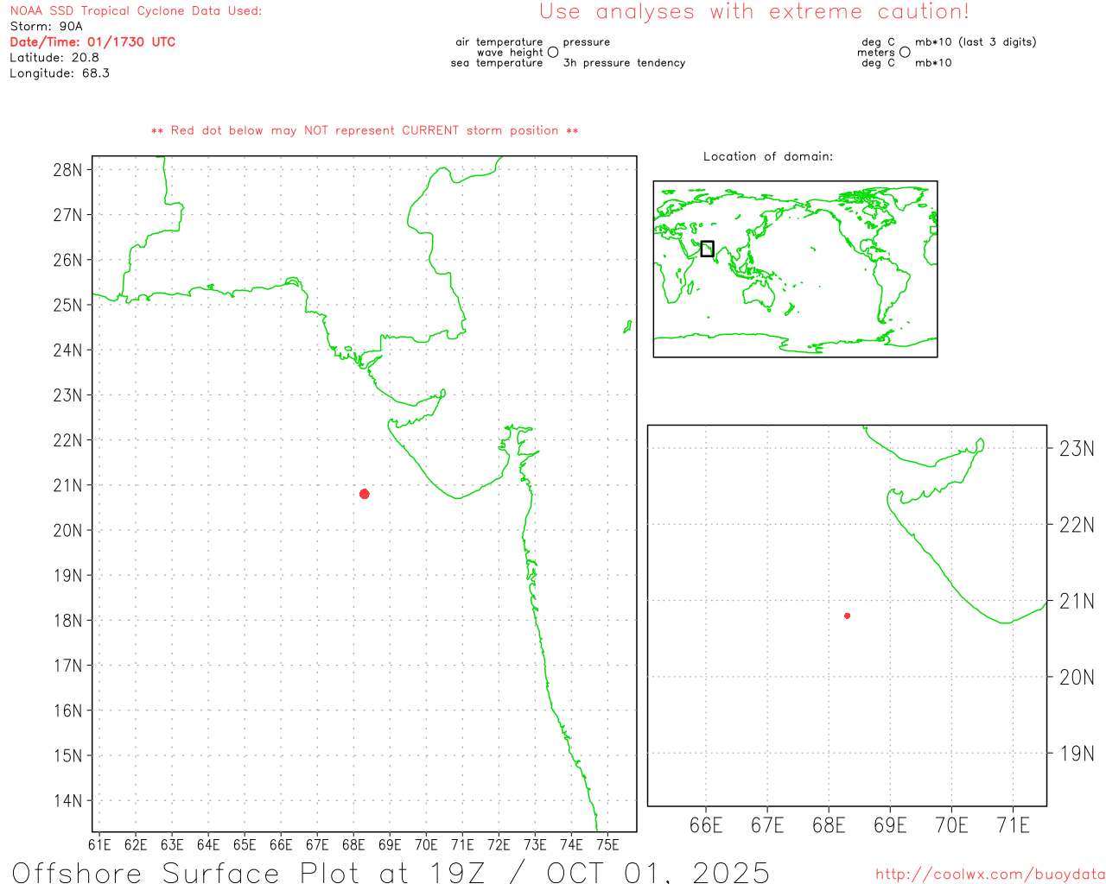Click the 'Longitude: 68.3' value
This screenshot has width=1106, height=884.
[x=60, y=73]
